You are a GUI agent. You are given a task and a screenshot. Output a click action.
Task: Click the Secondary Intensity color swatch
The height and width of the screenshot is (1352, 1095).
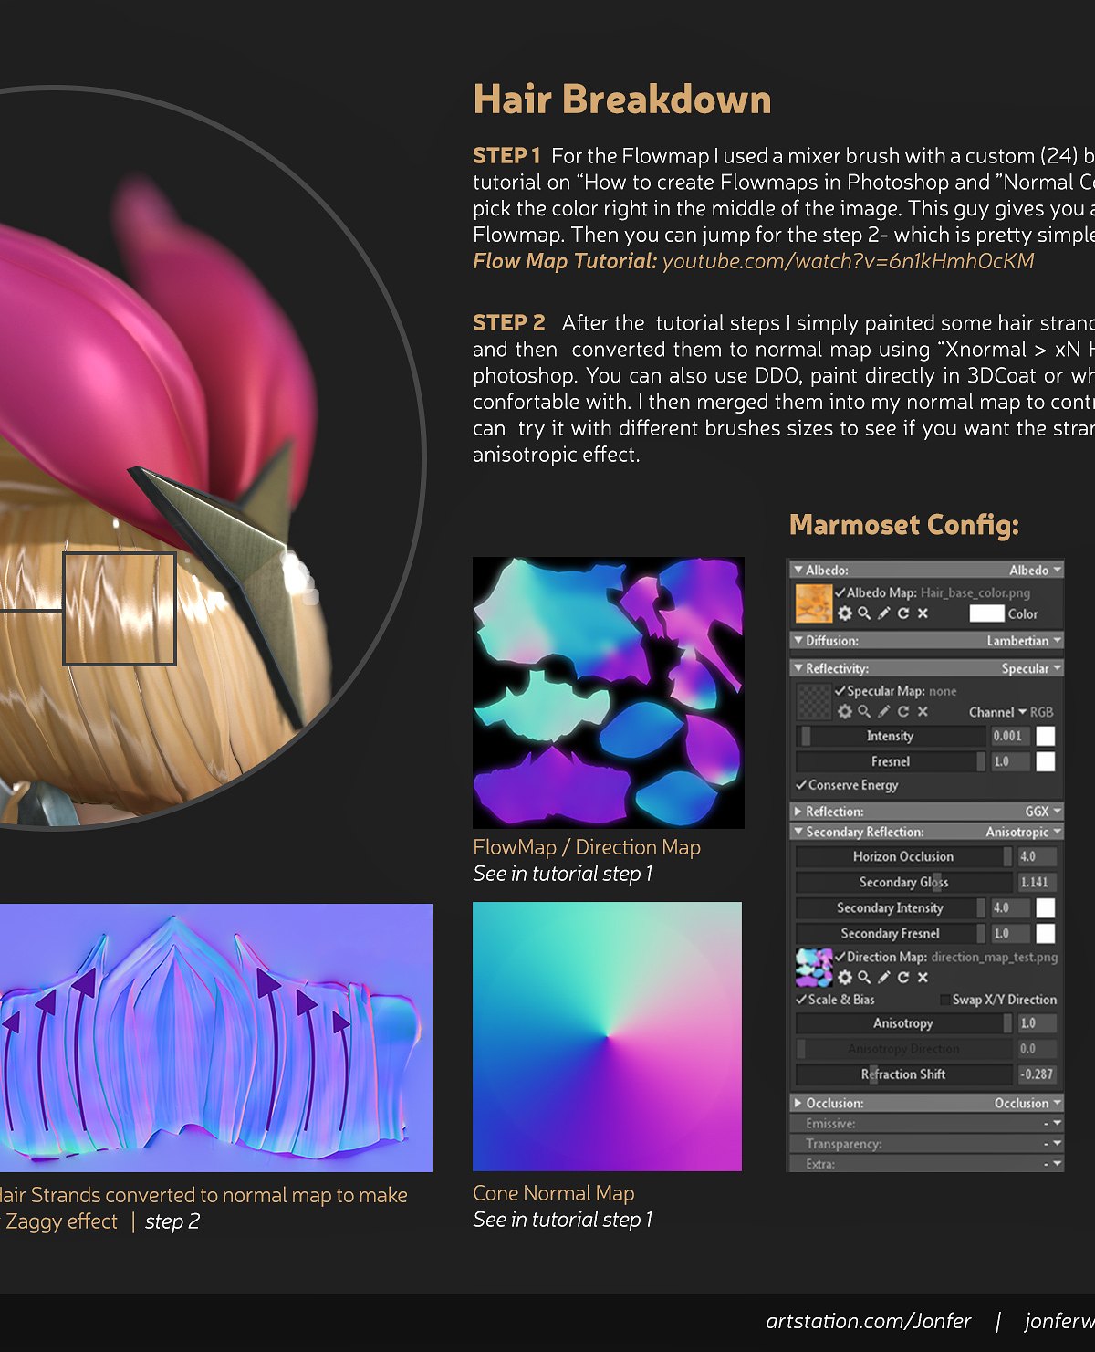pos(1046,907)
